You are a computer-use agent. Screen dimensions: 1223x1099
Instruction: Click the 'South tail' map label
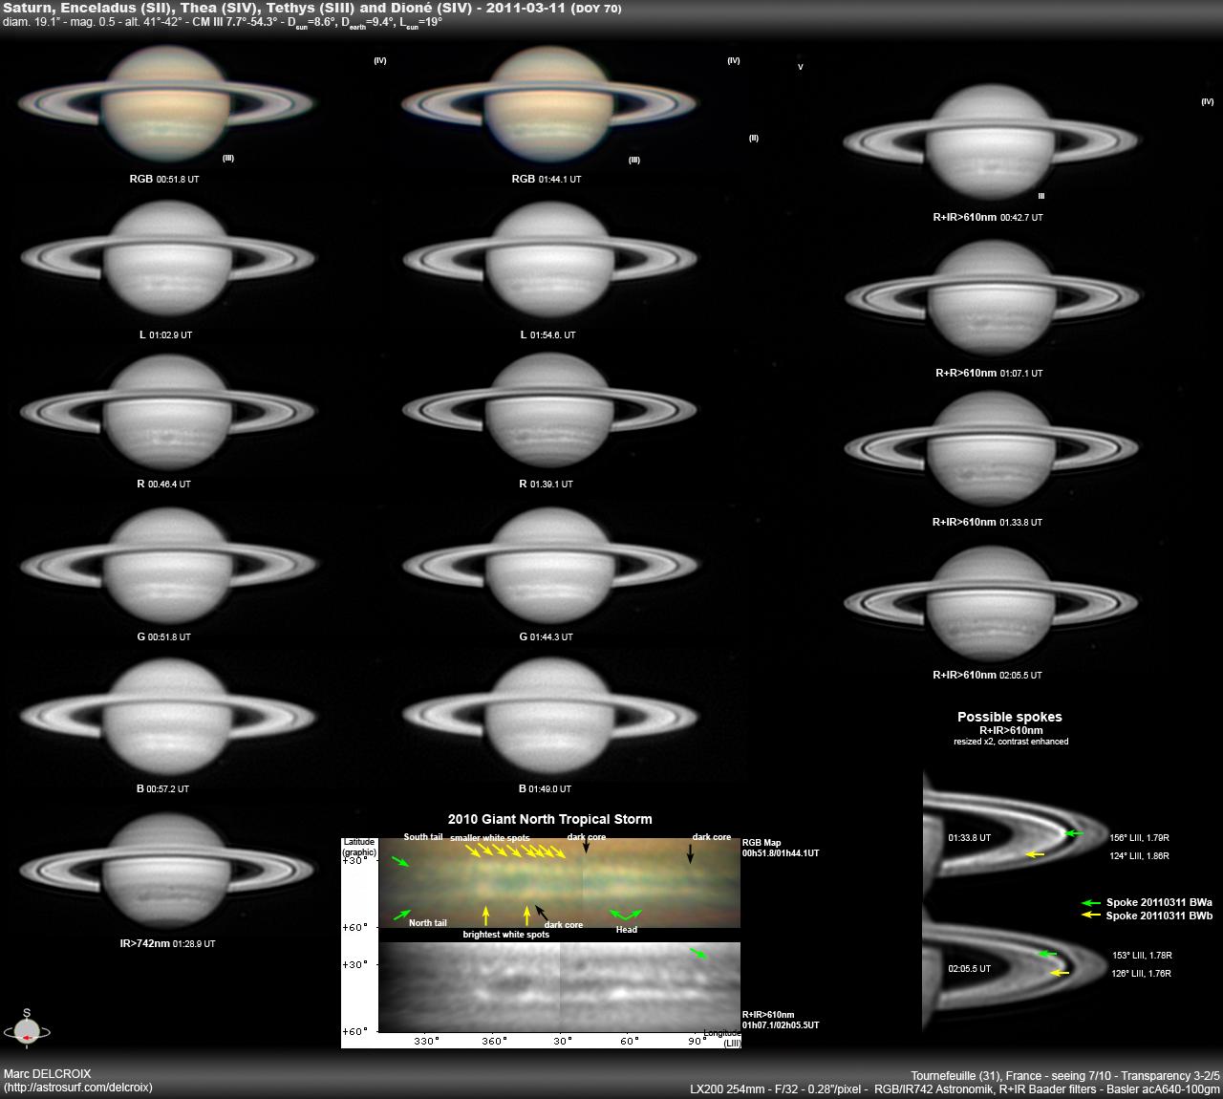coord(423,837)
